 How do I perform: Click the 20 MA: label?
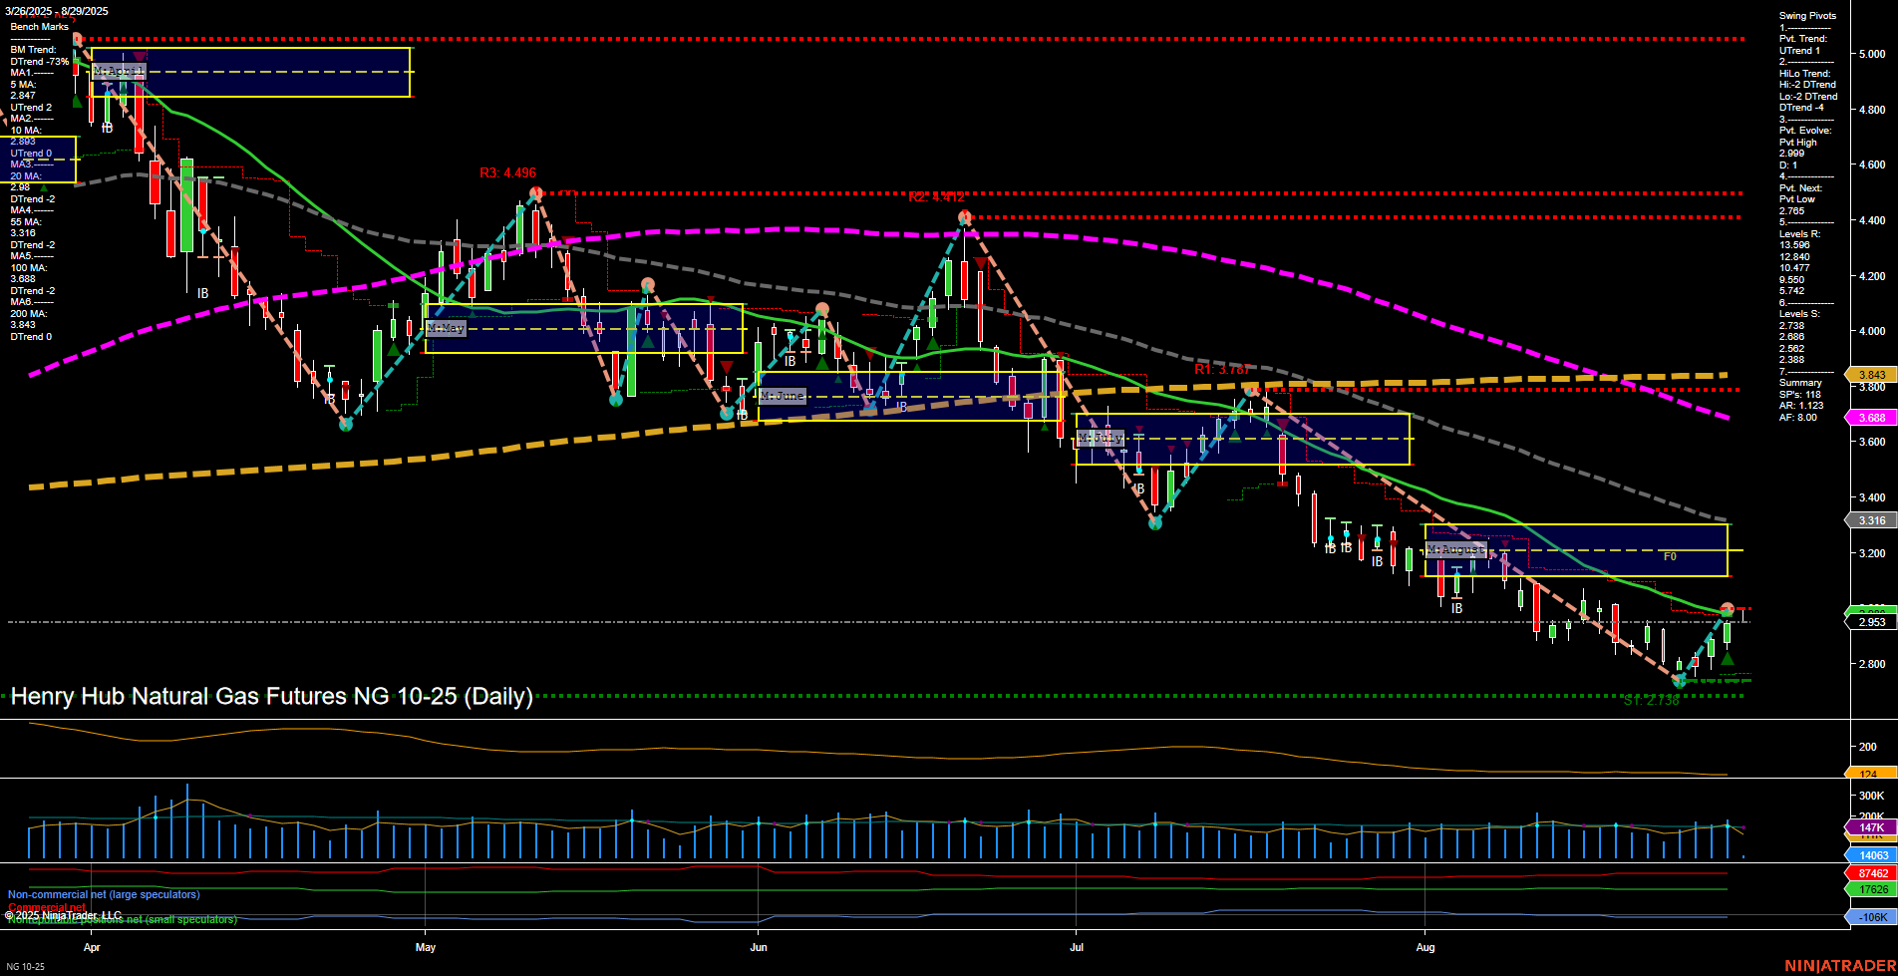(27, 176)
